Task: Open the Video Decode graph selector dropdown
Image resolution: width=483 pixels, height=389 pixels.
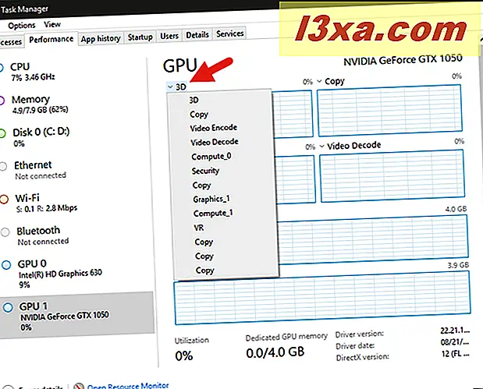Action: pyautogui.click(x=350, y=146)
